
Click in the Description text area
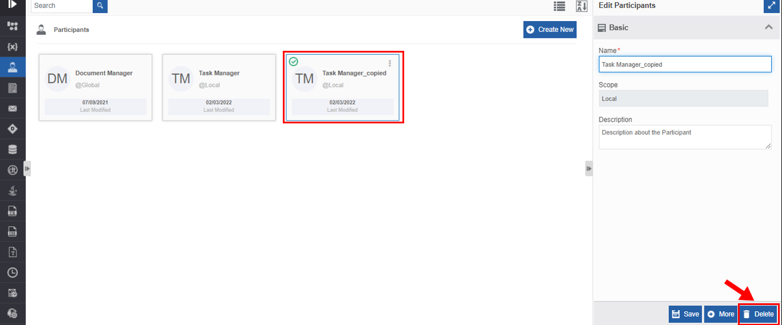point(685,137)
